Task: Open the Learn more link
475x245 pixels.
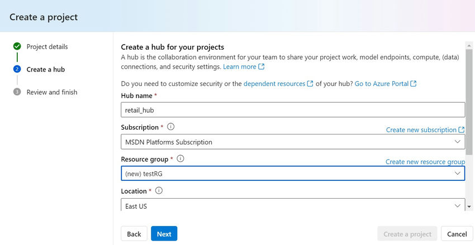Action: click(240, 66)
